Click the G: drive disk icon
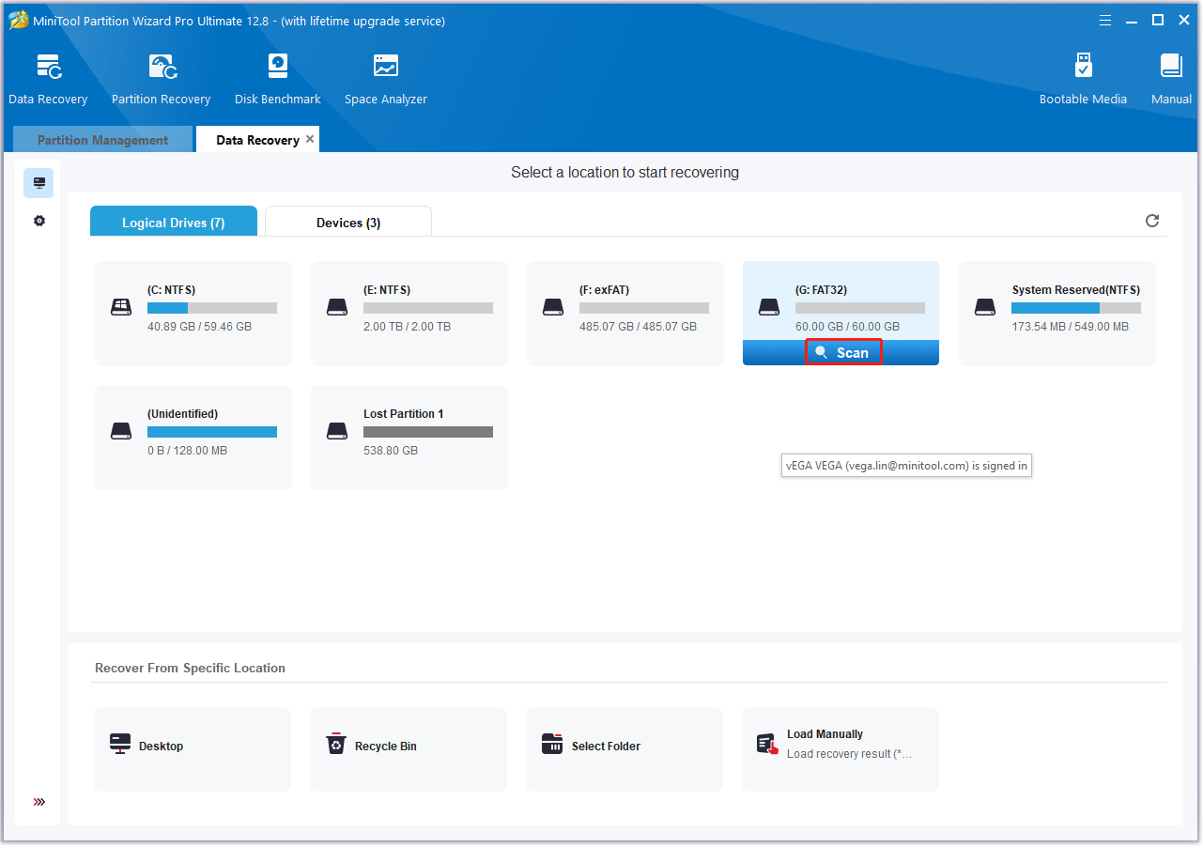Screen dimensions: 1203x847 tap(769, 307)
